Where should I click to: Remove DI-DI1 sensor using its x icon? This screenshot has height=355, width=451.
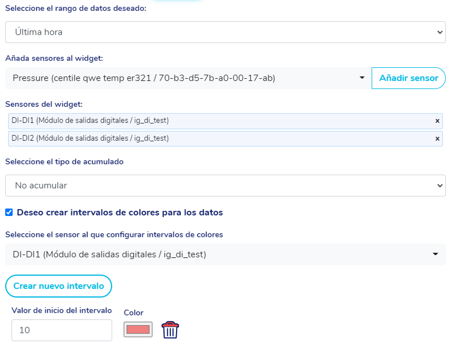click(x=437, y=121)
